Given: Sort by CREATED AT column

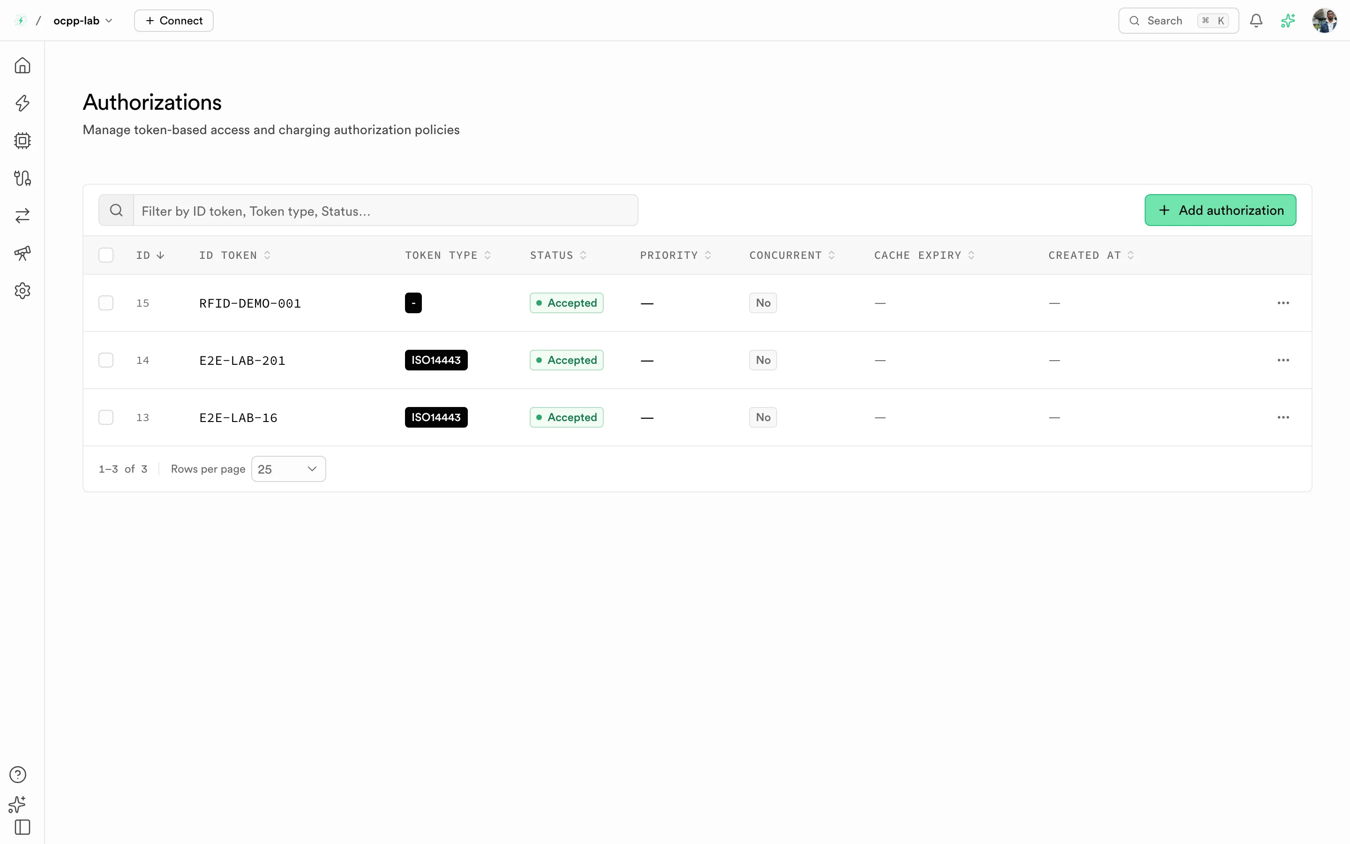Looking at the screenshot, I should 1091,255.
